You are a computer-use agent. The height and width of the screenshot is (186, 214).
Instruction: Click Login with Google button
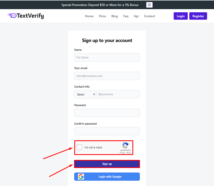pyautogui.click(x=110, y=177)
